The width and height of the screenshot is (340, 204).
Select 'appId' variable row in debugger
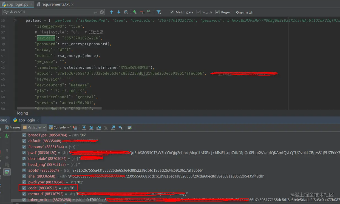coord(113,170)
